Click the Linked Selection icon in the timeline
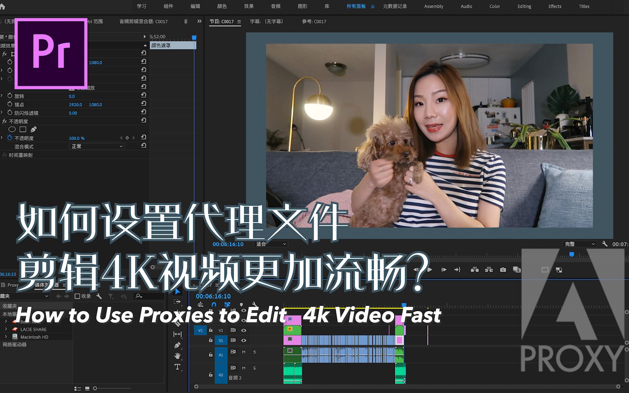The height and width of the screenshot is (393, 629). click(x=227, y=305)
